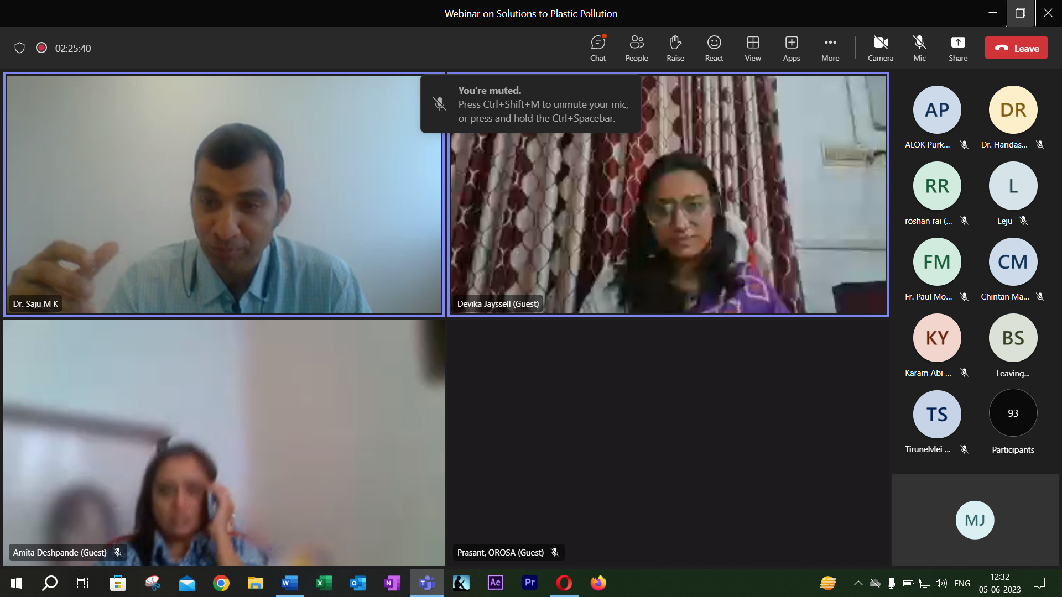The width and height of the screenshot is (1062, 597).
Task: Open the View layout options
Action: [752, 48]
